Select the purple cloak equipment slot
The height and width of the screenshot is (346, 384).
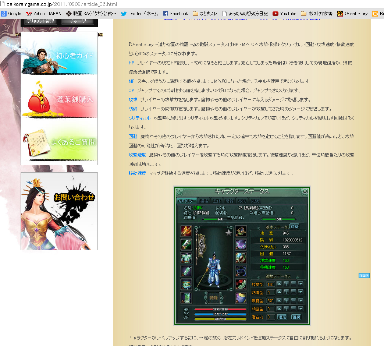[241, 298]
